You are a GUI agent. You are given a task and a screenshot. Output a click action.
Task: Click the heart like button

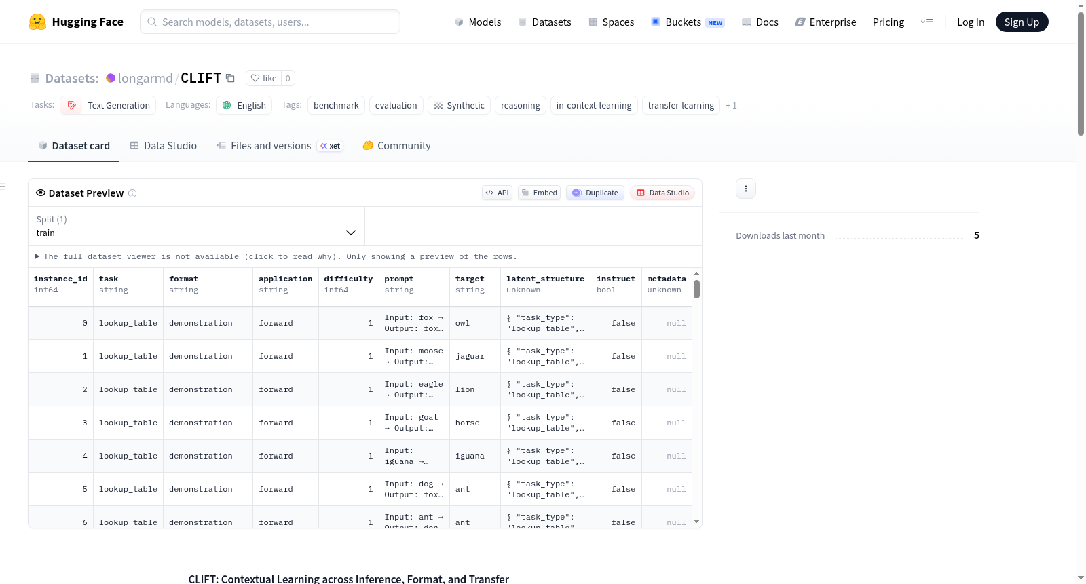point(263,78)
